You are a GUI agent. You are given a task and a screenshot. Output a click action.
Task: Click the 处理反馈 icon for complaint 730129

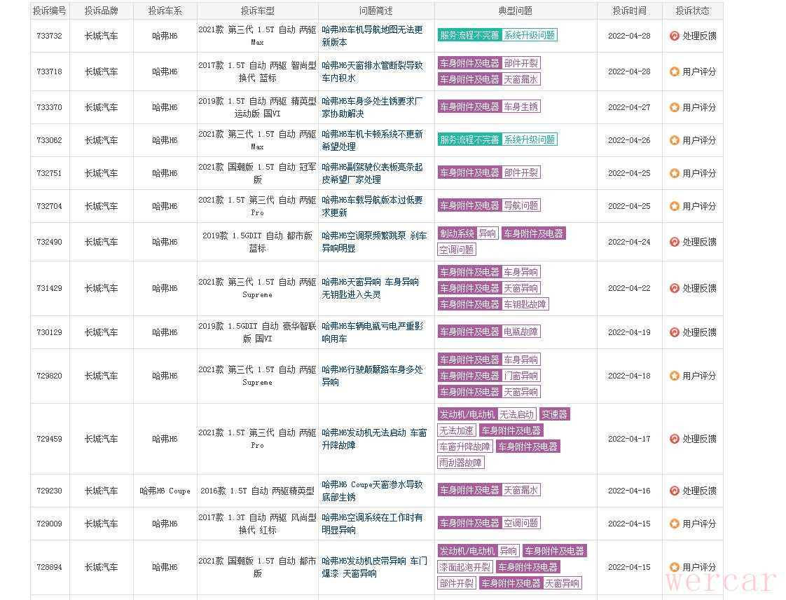(675, 332)
